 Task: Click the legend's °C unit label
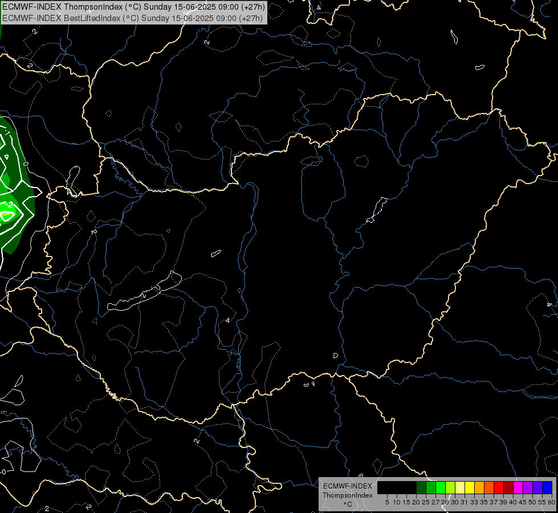(348, 504)
